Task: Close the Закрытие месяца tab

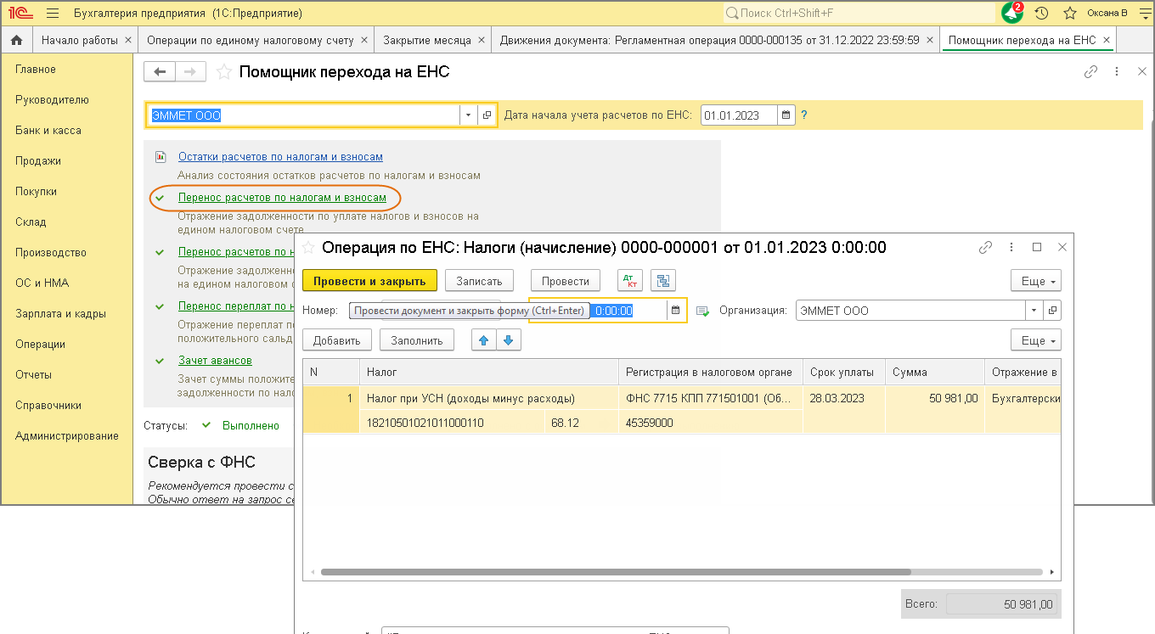Action: tap(482, 40)
